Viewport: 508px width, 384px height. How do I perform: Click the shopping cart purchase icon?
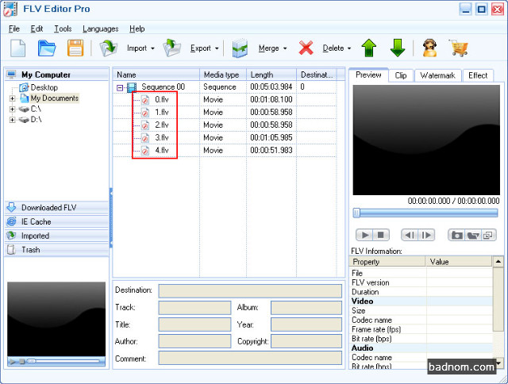459,48
